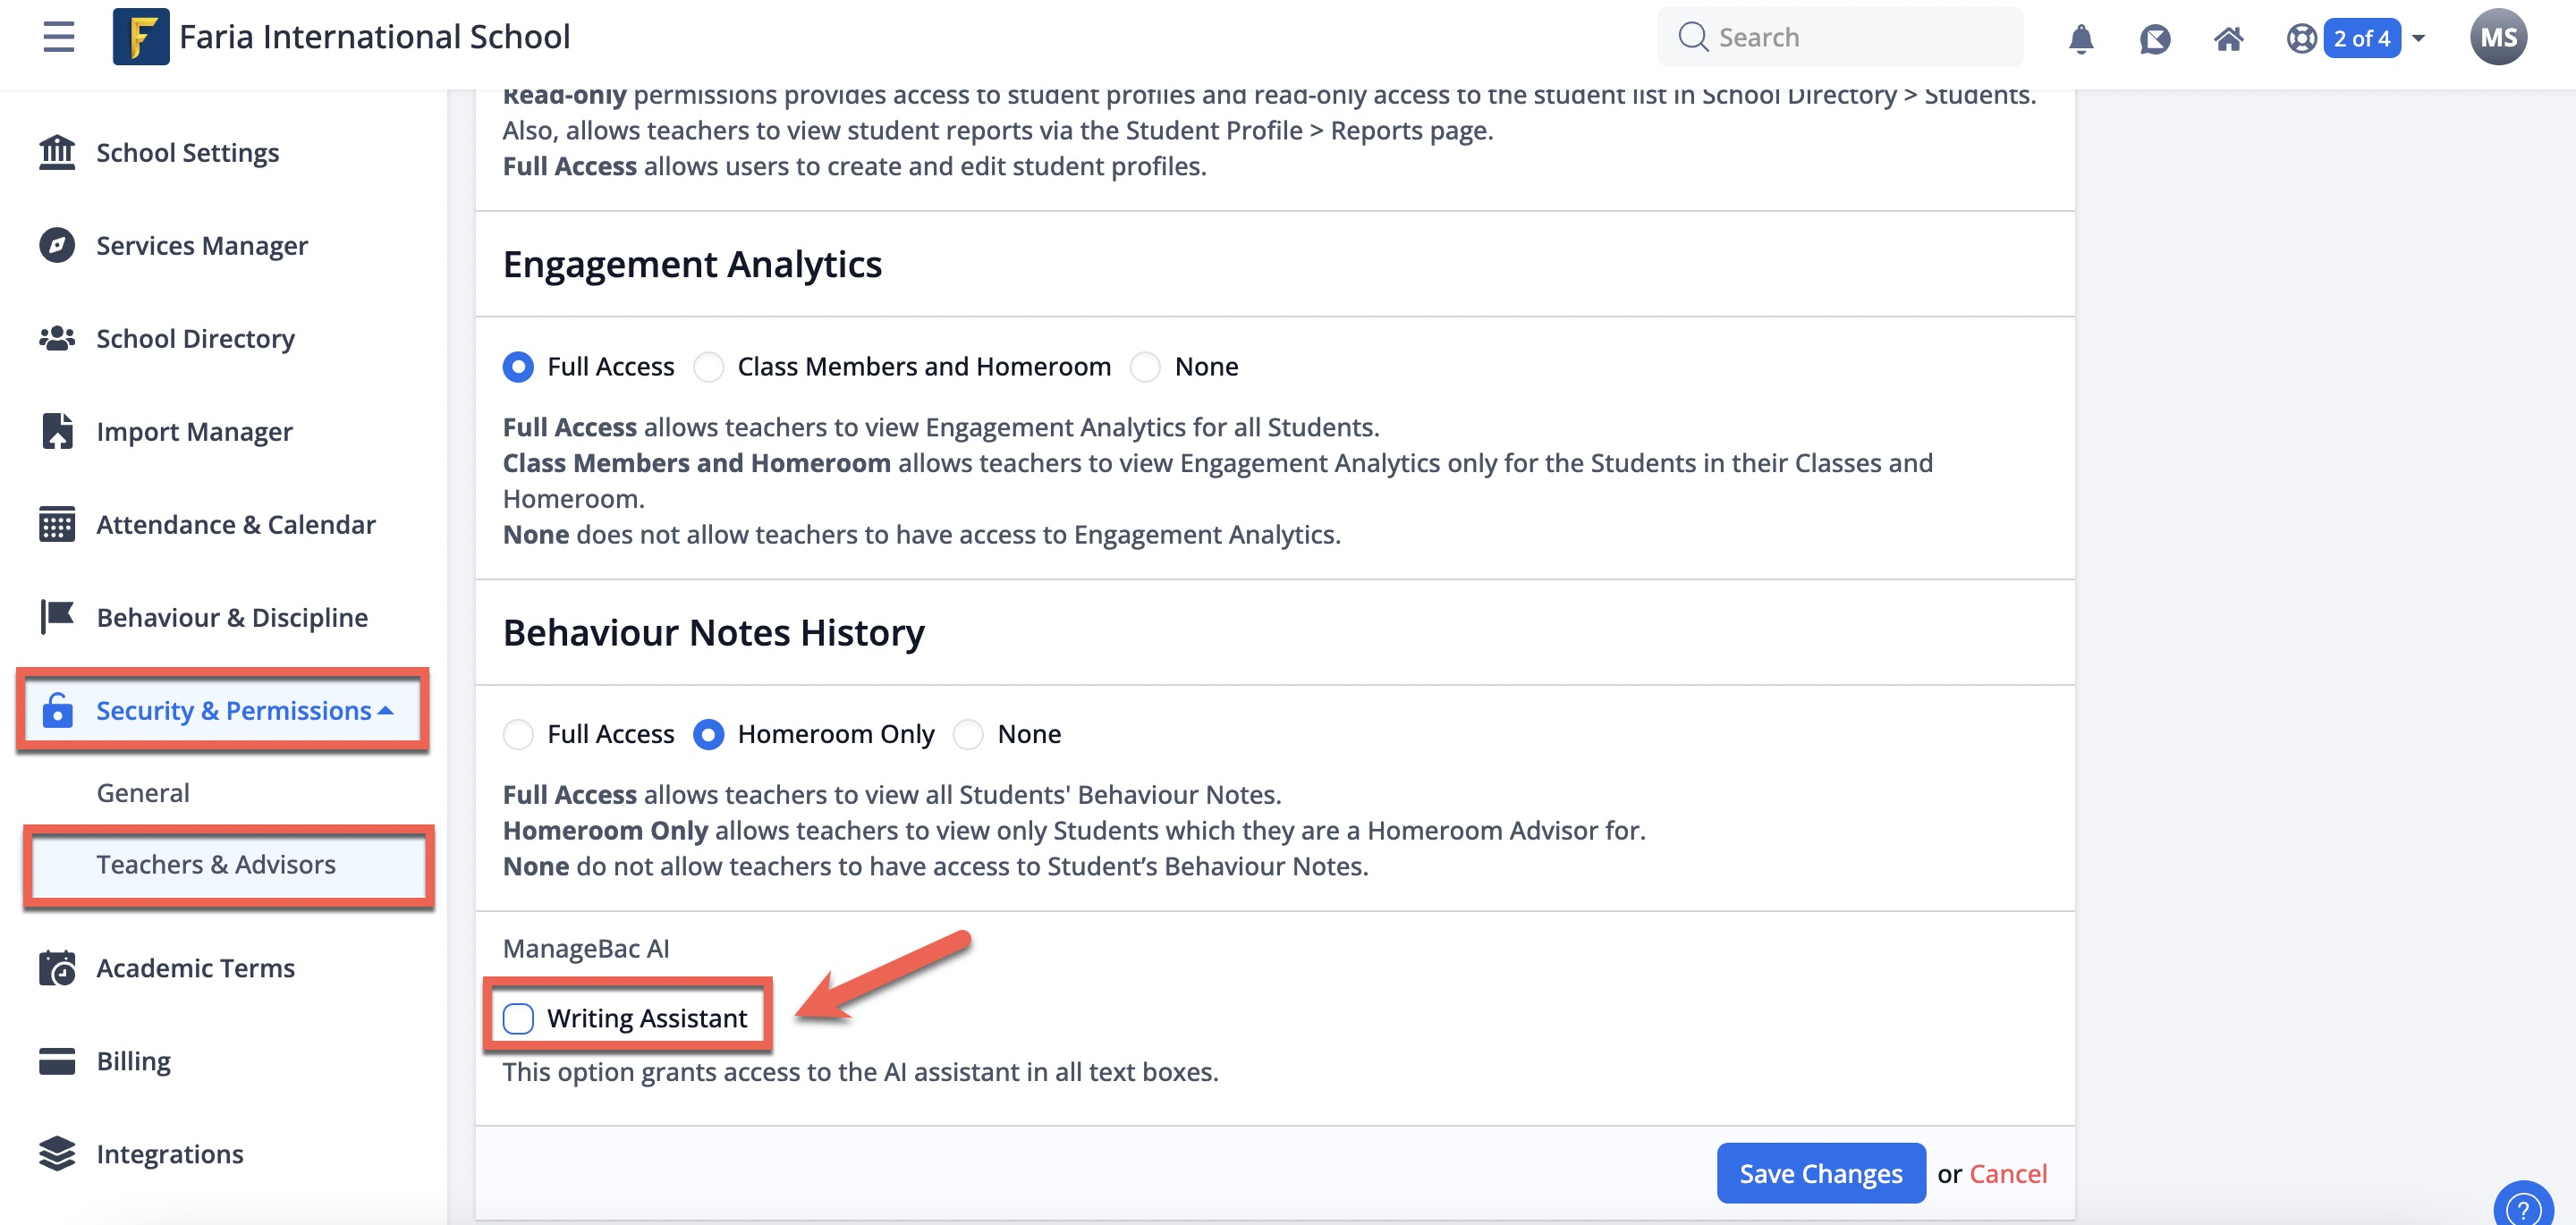The height and width of the screenshot is (1225, 2576).
Task: Select Full Access for Behaviour Notes History
Action: click(x=518, y=734)
